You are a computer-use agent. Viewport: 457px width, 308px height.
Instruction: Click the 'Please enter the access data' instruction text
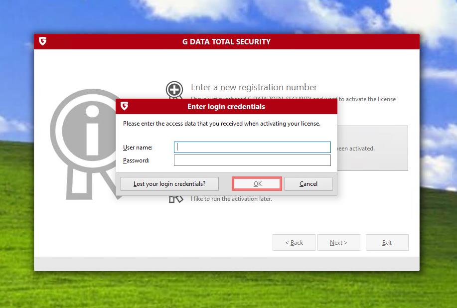pos(221,124)
